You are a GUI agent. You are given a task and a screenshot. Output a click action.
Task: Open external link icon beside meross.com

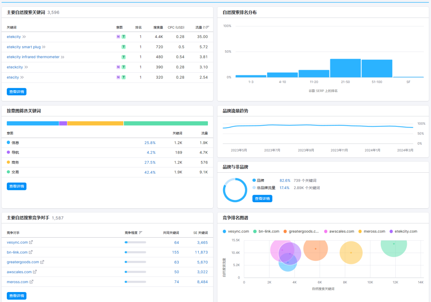pyautogui.click(x=32, y=282)
